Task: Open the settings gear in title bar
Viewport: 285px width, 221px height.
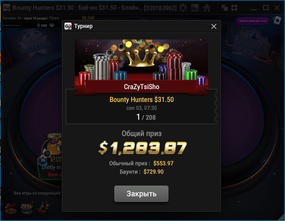Action: pos(183,8)
